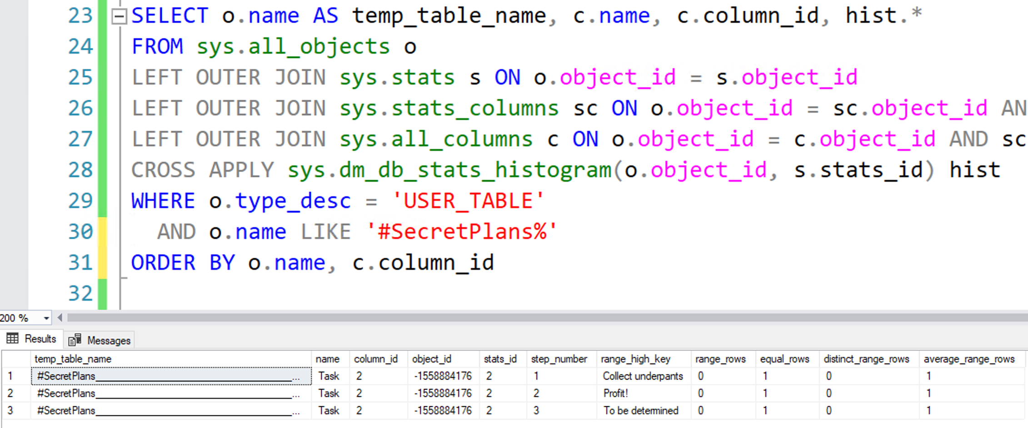The width and height of the screenshot is (1028, 428).
Task: Click the ORDER BY keyword on line 31
Action: [x=183, y=263]
